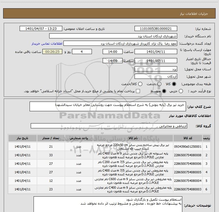Click the C600 pole item name in row 5
The image size is (219, 212).
133,181
